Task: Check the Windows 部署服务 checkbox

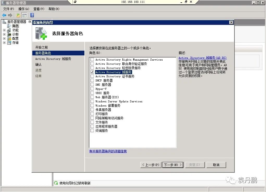Action: [92, 106]
